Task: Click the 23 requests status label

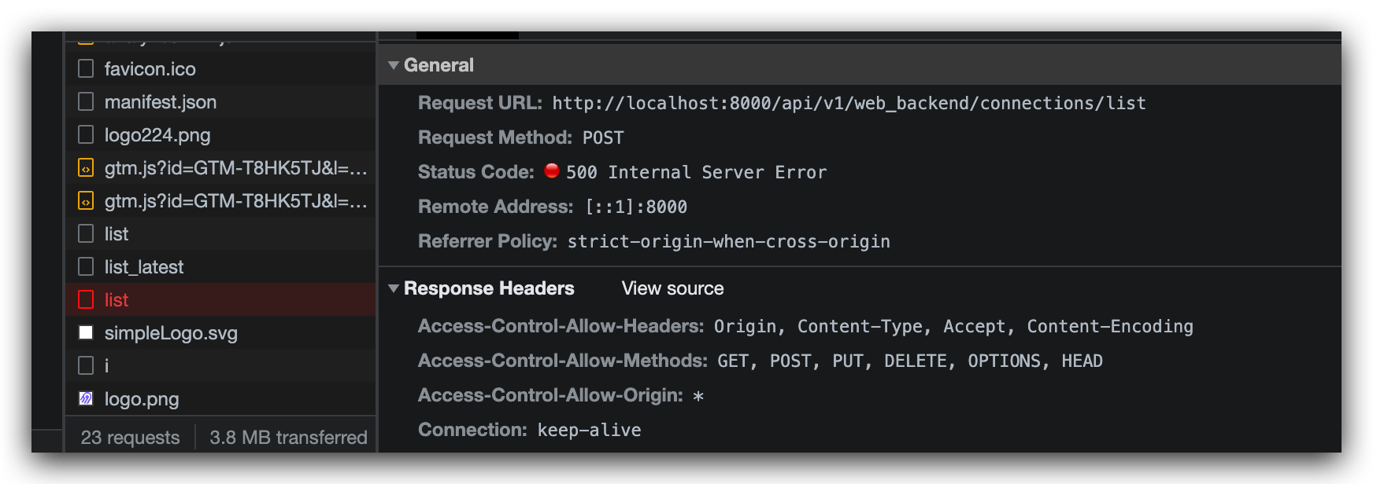Action: click(x=130, y=438)
